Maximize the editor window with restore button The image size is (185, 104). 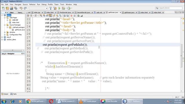coord(183,12)
